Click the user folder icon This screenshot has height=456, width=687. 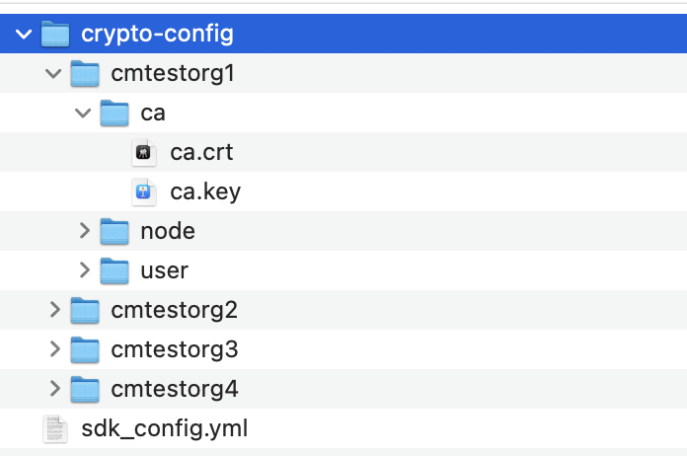pyautogui.click(x=114, y=270)
